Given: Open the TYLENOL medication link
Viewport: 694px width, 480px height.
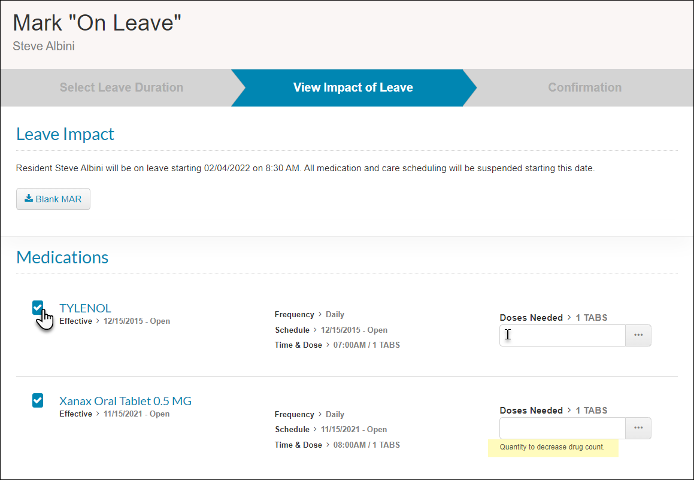Looking at the screenshot, I should [85, 308].
